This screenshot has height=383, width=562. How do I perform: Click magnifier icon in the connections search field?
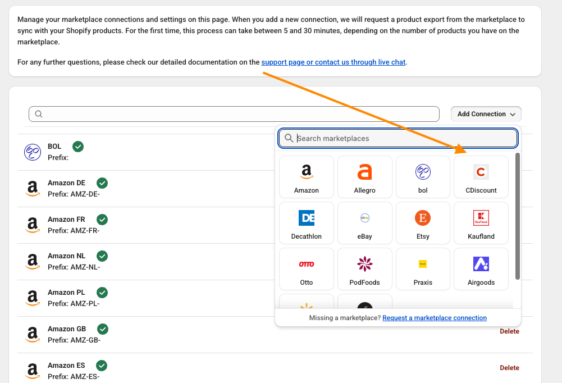[x=39, y=114]
